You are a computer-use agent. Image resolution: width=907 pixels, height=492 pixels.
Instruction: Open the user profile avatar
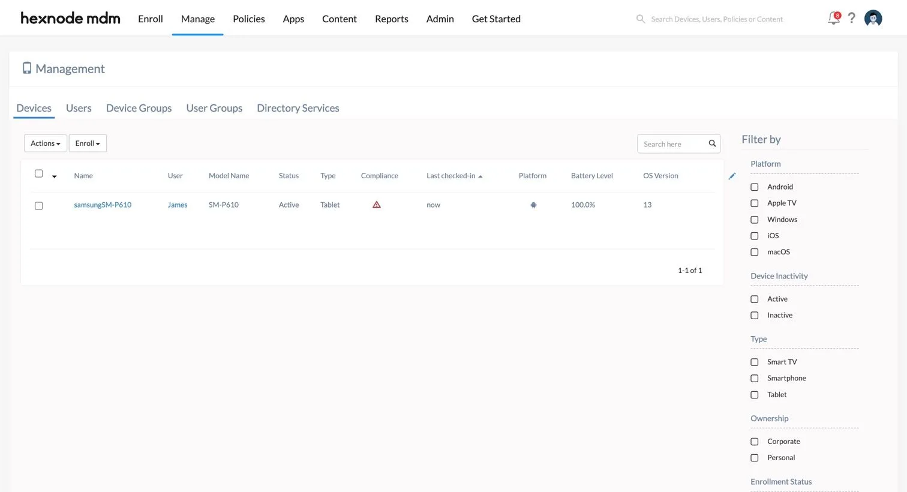pos(873,19)
